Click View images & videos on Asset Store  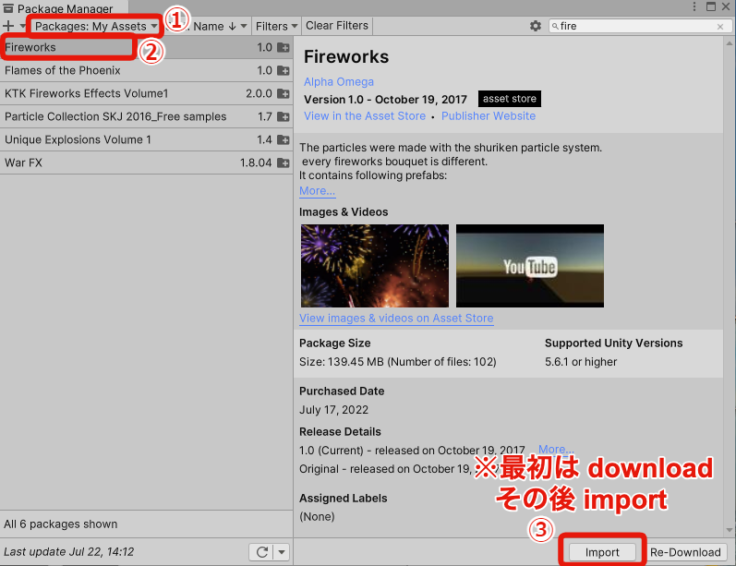[396, 319]
